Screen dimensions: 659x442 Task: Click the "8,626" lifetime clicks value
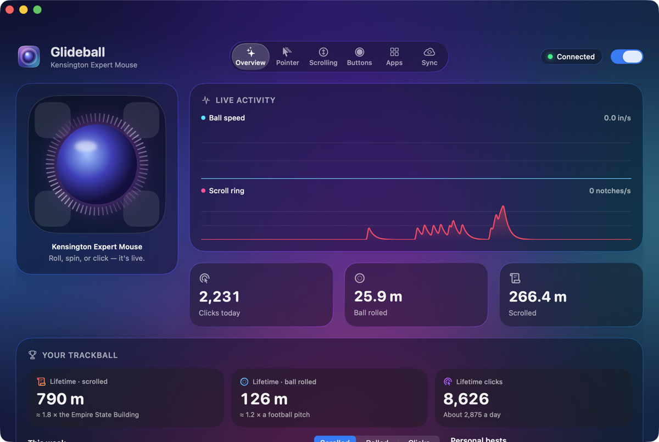tap(466, 399)
